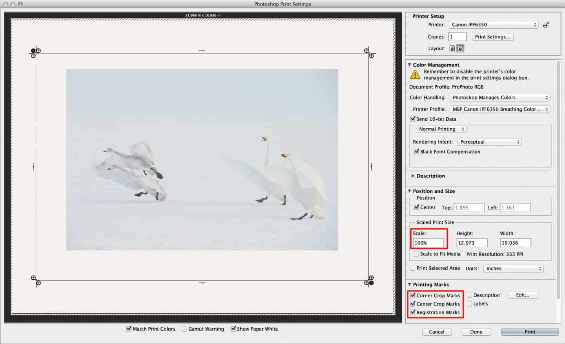
Task: Uncheck Registration Marks
Action: click(413, 312)
